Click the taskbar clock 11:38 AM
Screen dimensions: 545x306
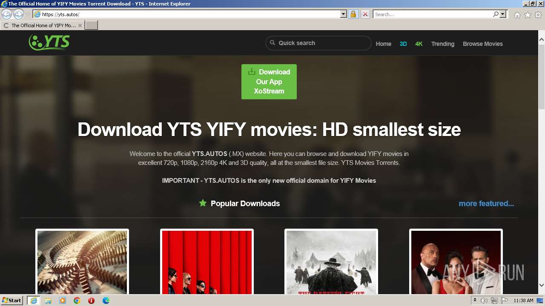[x=523, y=300]
